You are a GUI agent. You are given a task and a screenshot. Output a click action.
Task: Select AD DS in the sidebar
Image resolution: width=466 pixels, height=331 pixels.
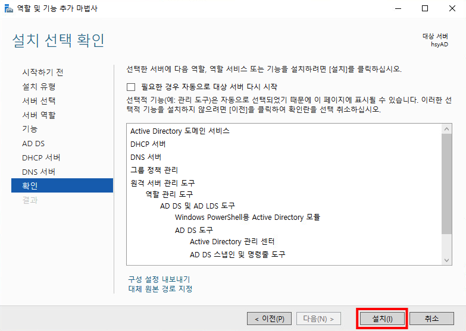[x=33, y=143]
